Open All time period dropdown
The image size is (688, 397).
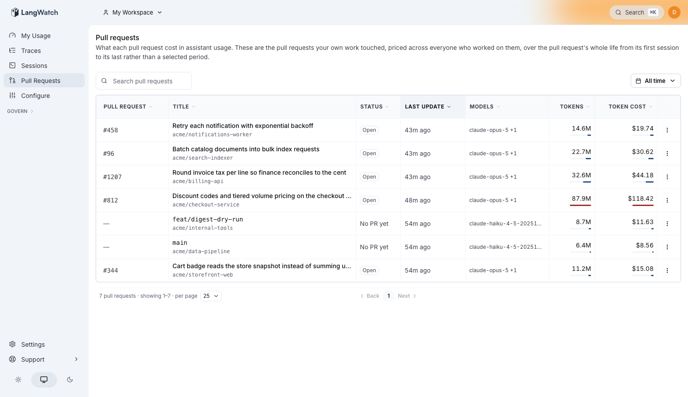click(x=655, y=81)
